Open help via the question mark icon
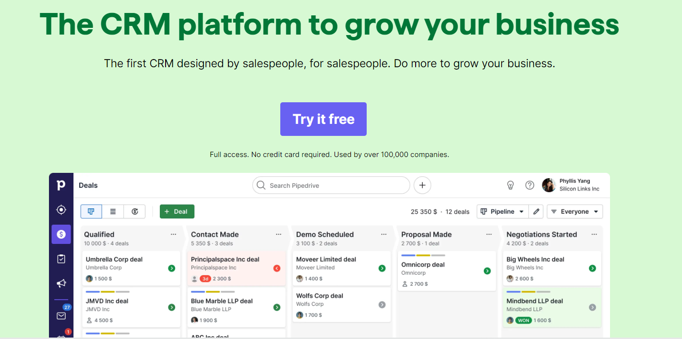The height and width of the screenshot is (339, 682). (529, 185)
